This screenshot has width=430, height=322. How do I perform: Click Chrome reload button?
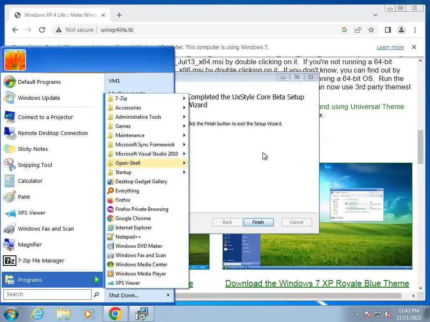(x=42, y=30)
